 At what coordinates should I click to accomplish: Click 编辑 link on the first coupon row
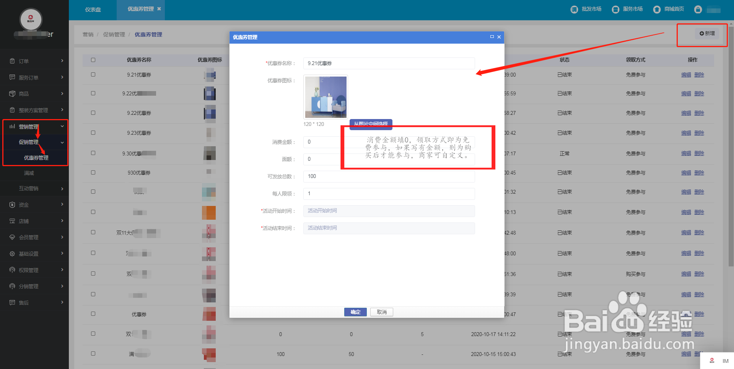[x=686, y=74]
